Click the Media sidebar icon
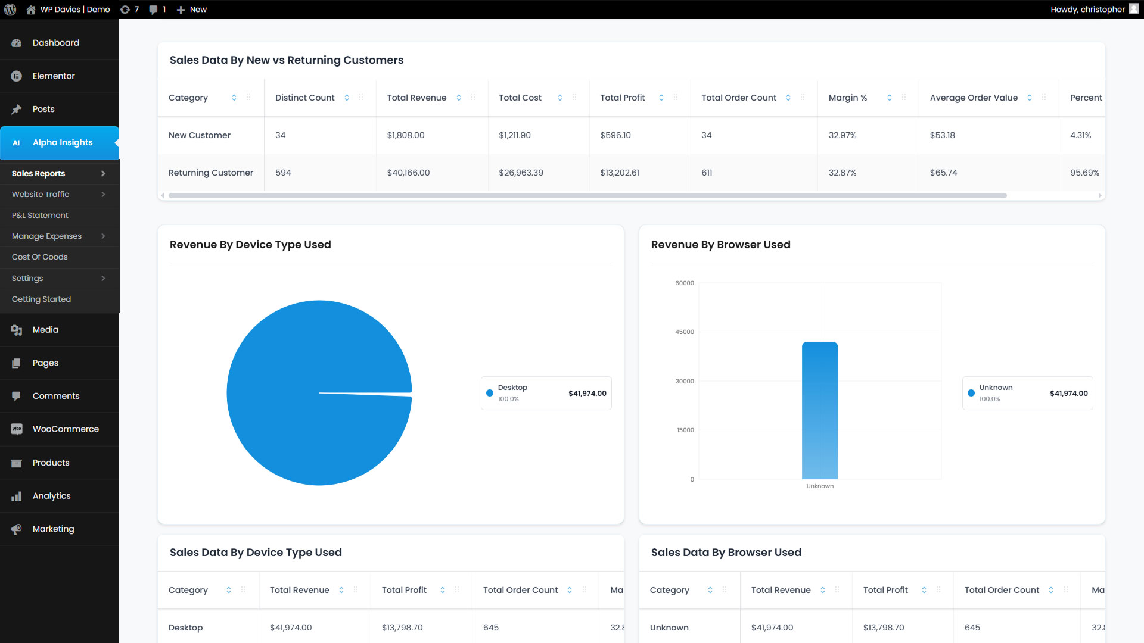 point(17,330)
